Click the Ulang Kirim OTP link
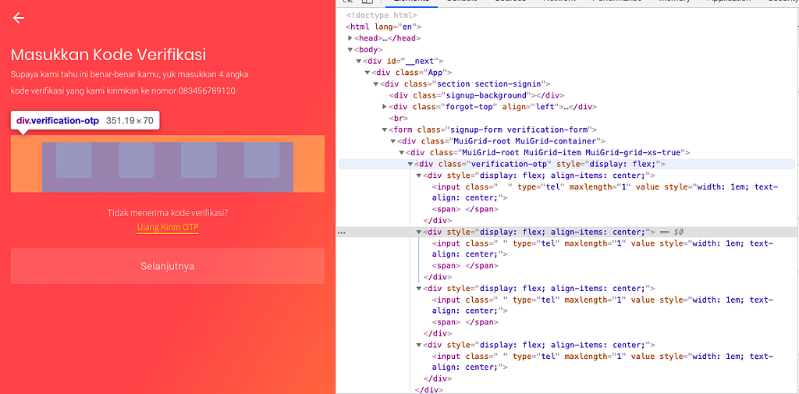 click(x=168, y=227)
